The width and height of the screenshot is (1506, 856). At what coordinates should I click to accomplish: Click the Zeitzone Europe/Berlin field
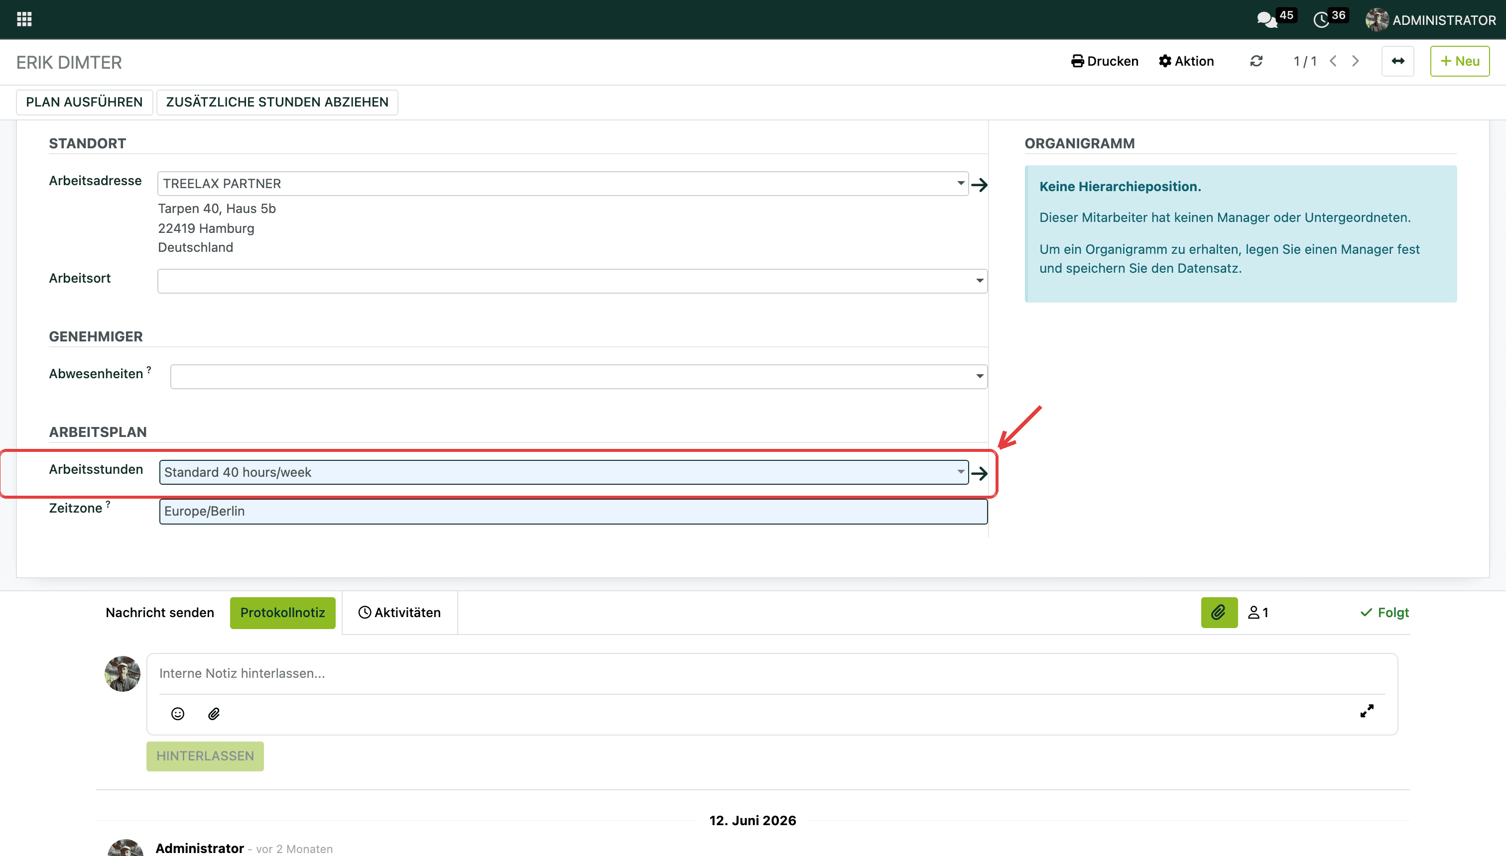tap(573, 512)
